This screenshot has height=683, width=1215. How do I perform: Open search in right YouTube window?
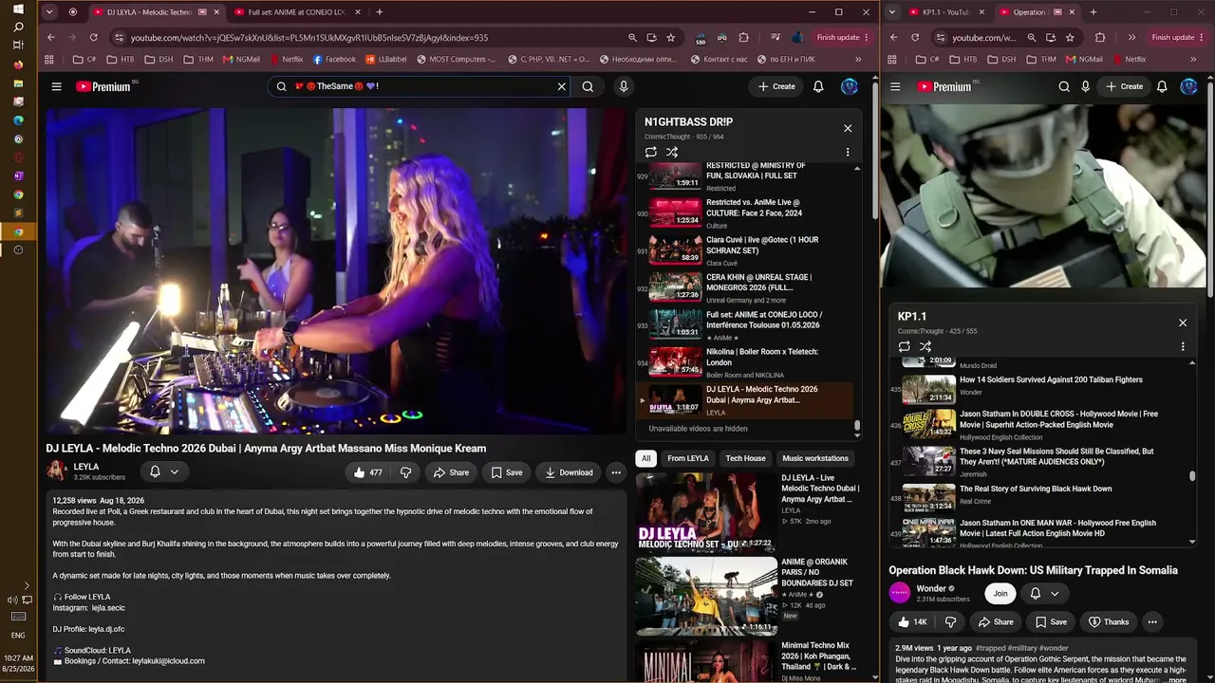(1064, 86)
